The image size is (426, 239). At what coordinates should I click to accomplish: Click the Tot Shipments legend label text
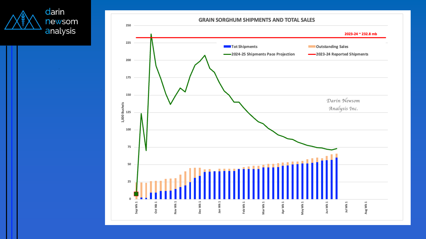pyautogui.click(x=245, y=47)
